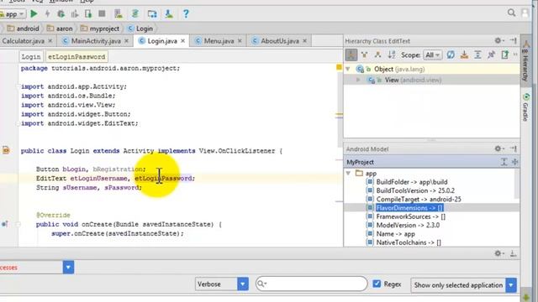
Task: Open the SDK Manager icon
Action: click(169, 13)
